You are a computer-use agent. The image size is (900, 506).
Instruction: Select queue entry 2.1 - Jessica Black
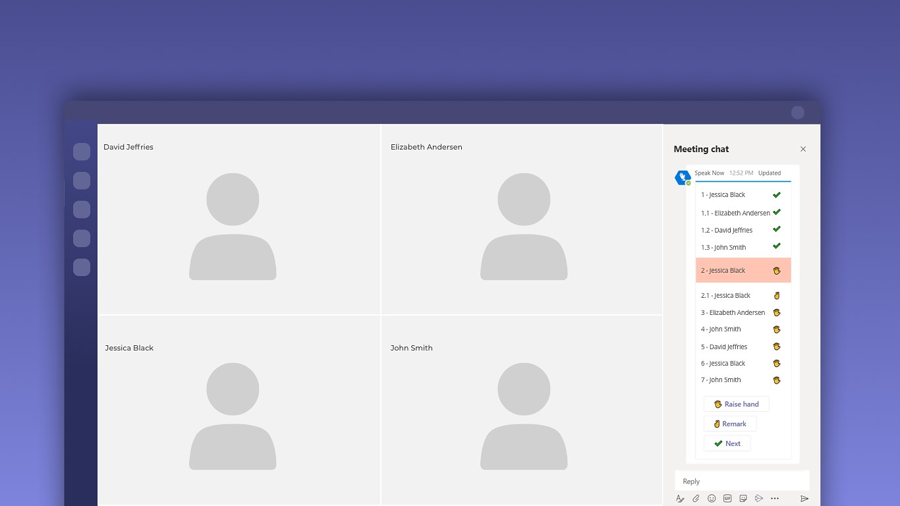pos(725,296)
